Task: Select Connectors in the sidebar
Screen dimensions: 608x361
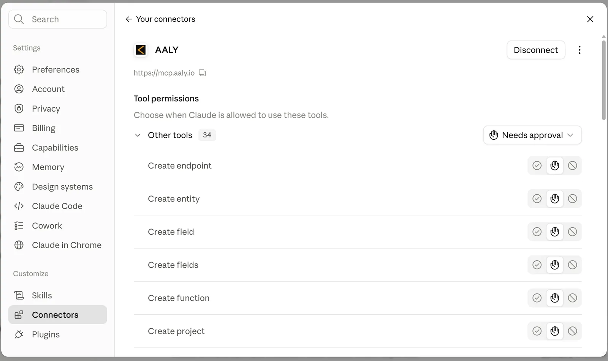Action: click(x=58, y=315)
